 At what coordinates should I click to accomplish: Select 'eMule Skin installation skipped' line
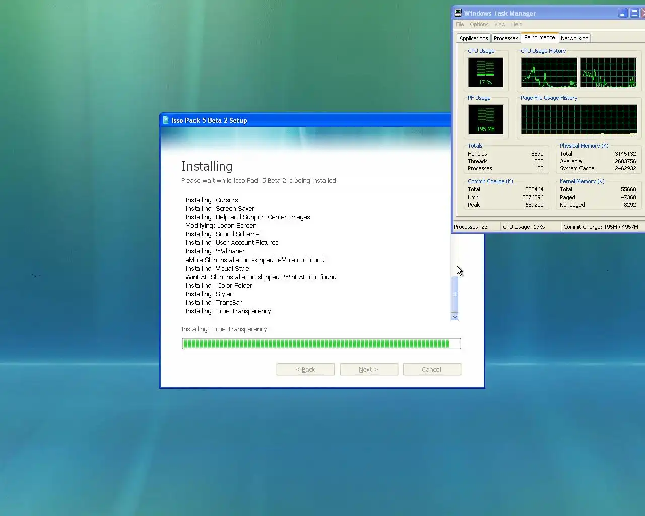pos(255,260)
